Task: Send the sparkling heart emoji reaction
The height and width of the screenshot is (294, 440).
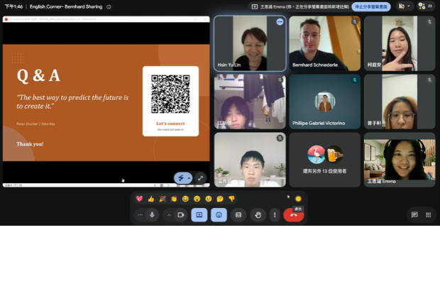Action: coord(140,199)
